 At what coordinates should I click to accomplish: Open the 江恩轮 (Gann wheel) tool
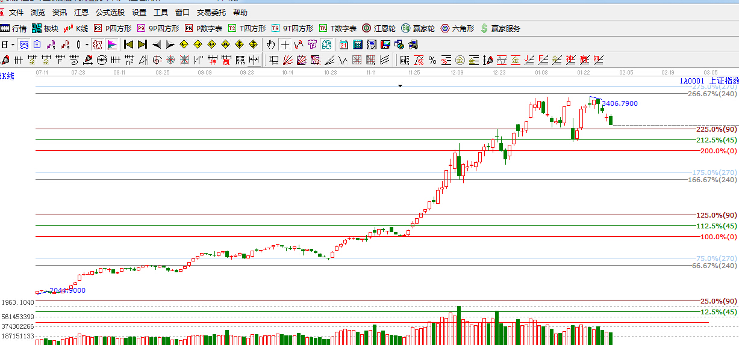[x=378, y=28]
